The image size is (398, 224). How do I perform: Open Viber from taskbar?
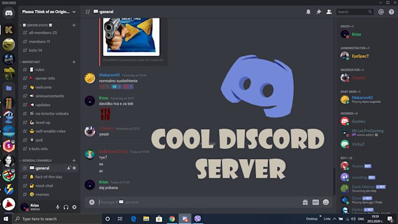[197, 219]
